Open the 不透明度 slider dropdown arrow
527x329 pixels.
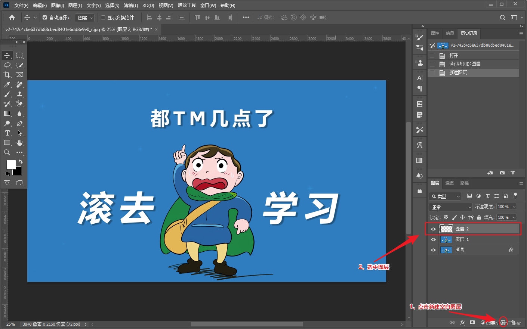(x=514, y=207)
